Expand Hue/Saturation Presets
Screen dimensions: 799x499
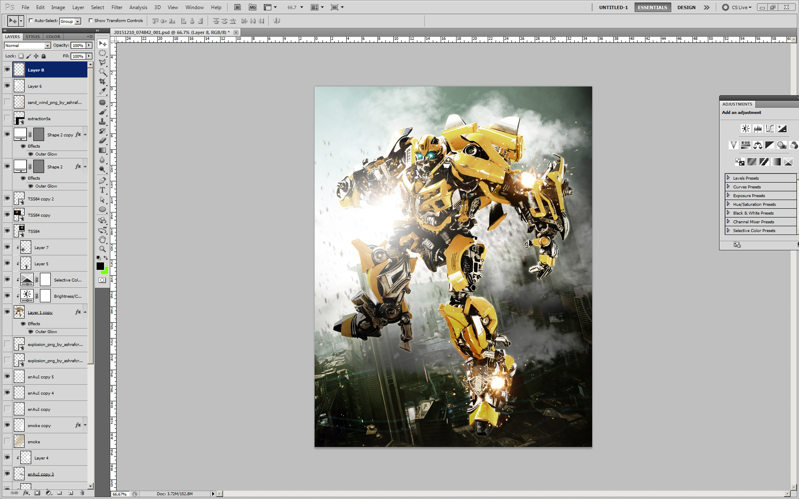tap(728, 204)
